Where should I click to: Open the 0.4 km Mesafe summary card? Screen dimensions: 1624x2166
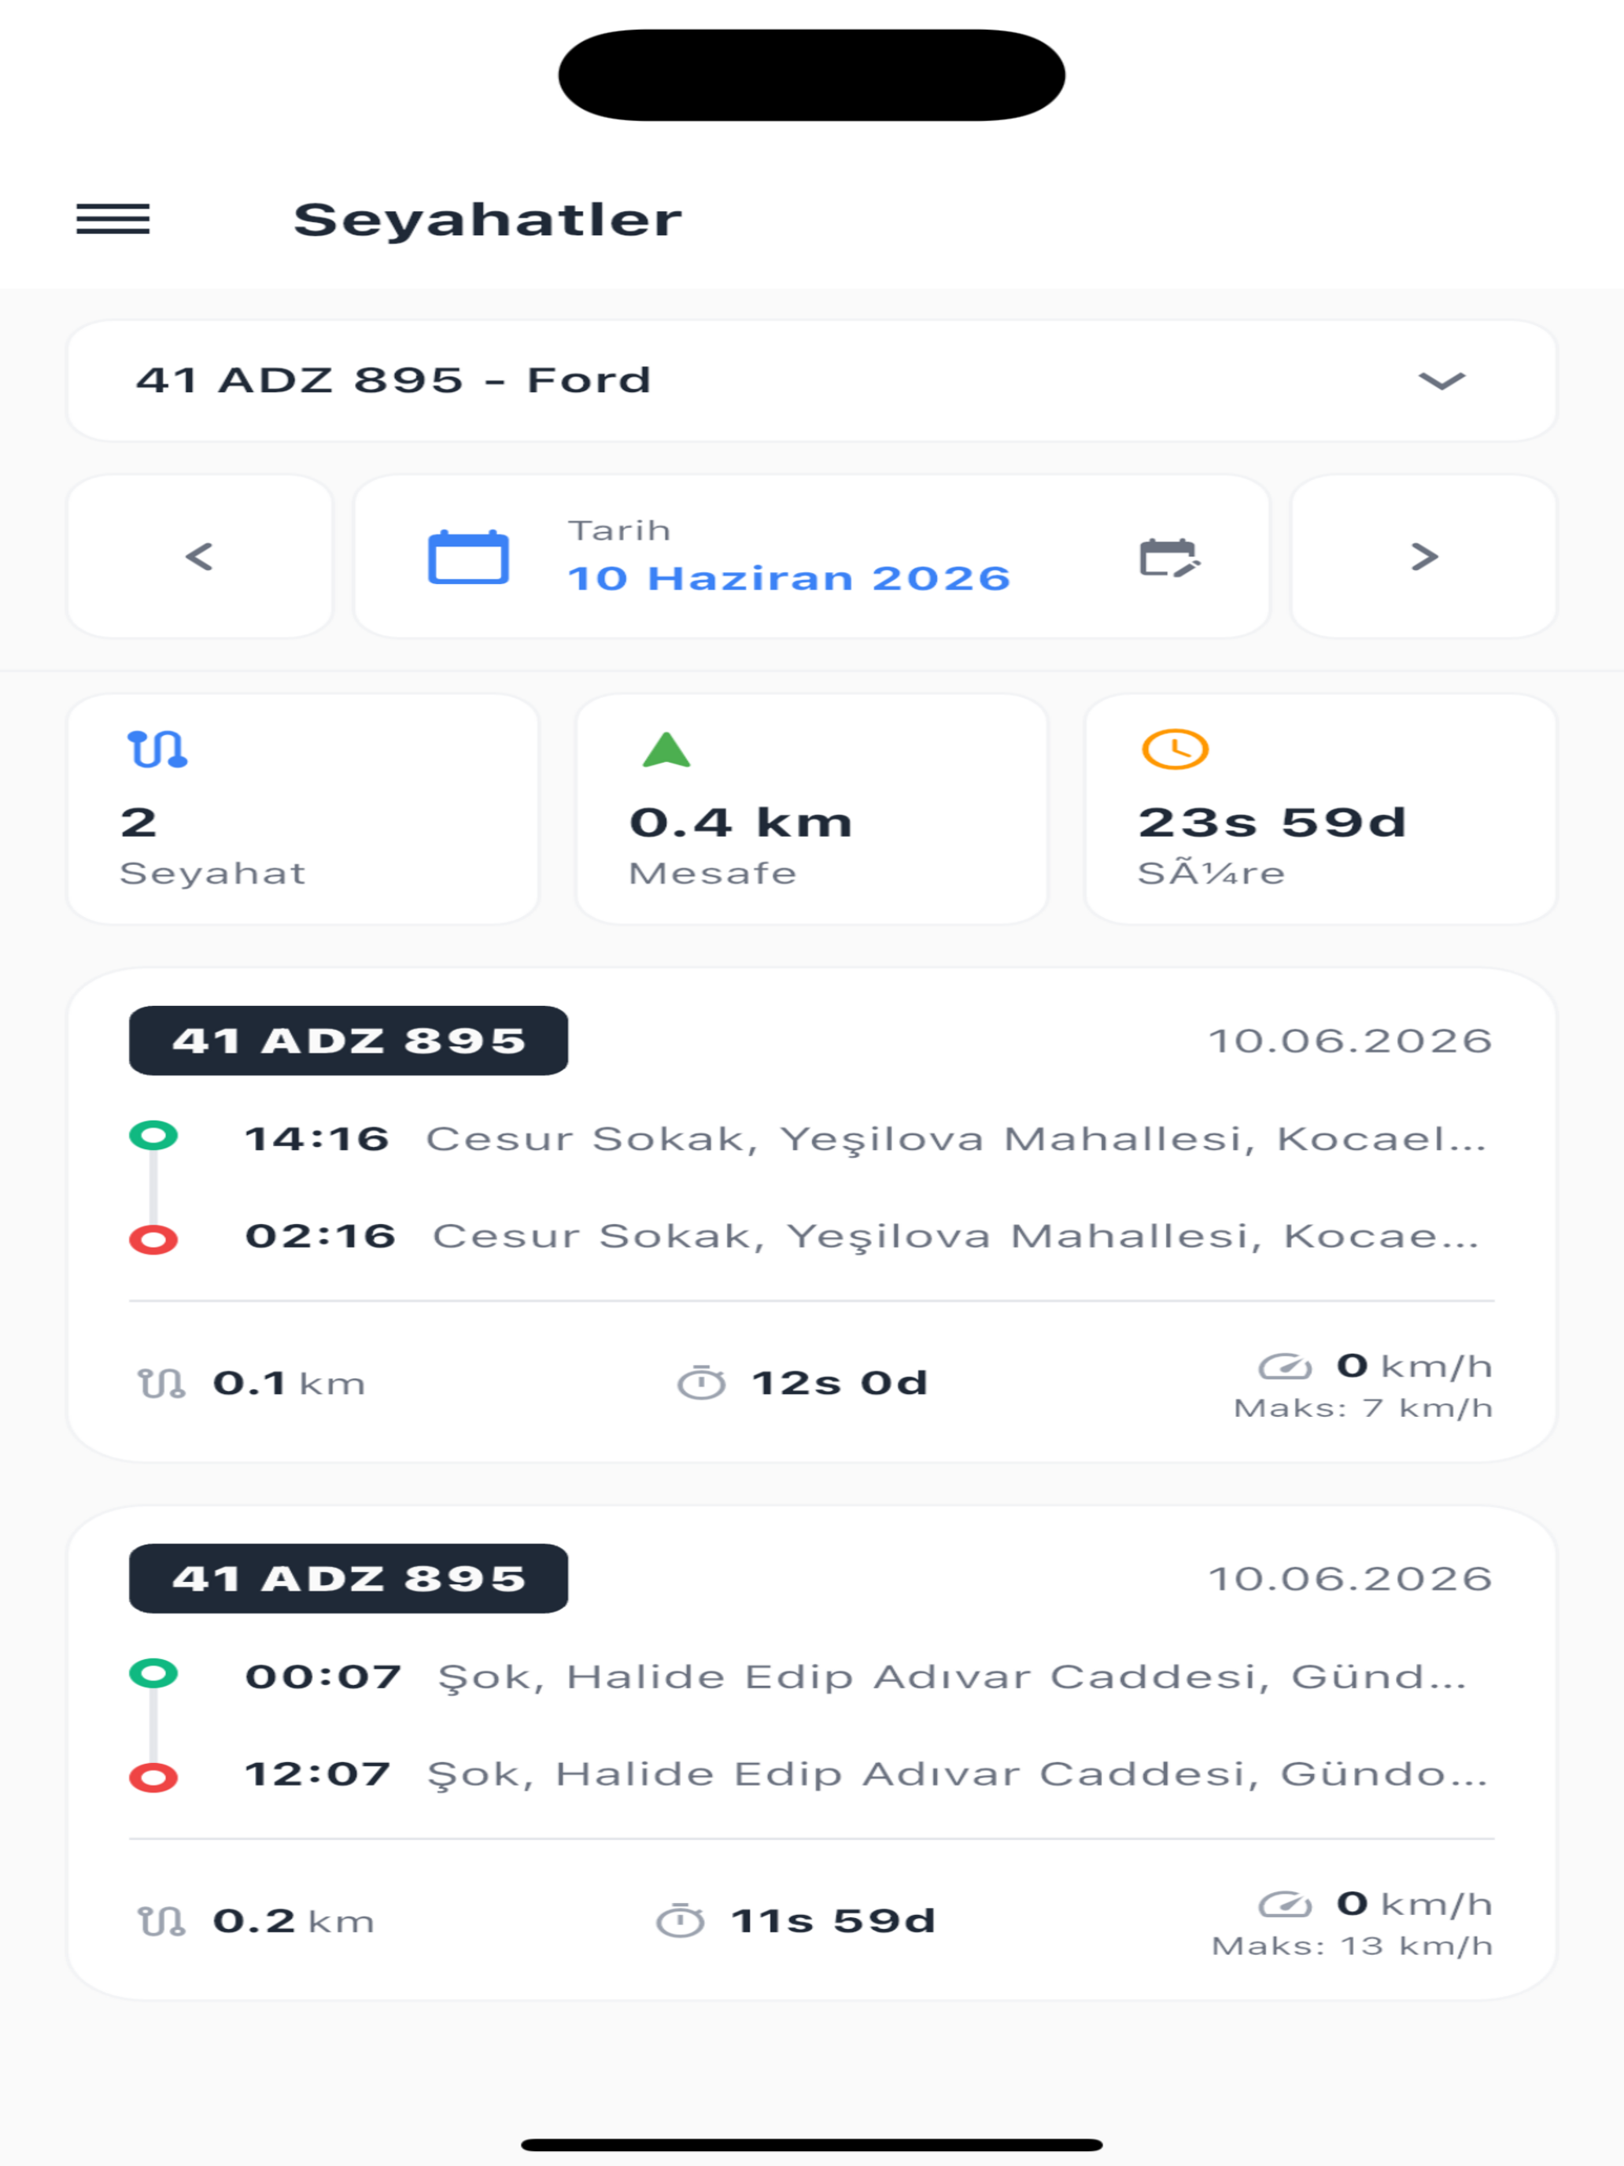(811, 809)
